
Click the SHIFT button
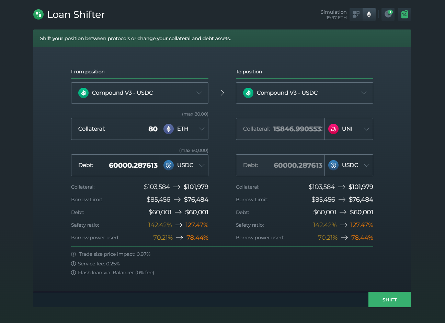(x=390, y=300)
